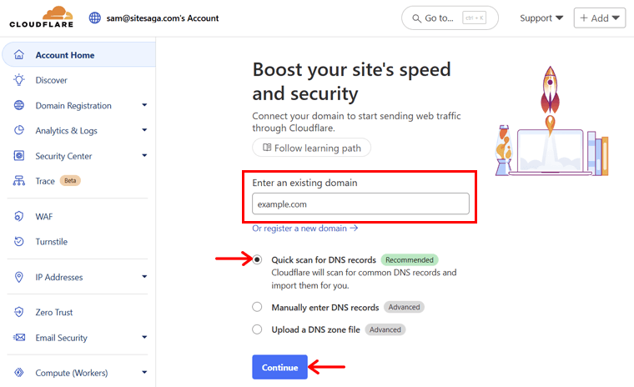Image resolution: width=634 pixels, height=387 pixels.
Task: Click the Analytics & Logs pie chart icon
Action: click(19, 130)
